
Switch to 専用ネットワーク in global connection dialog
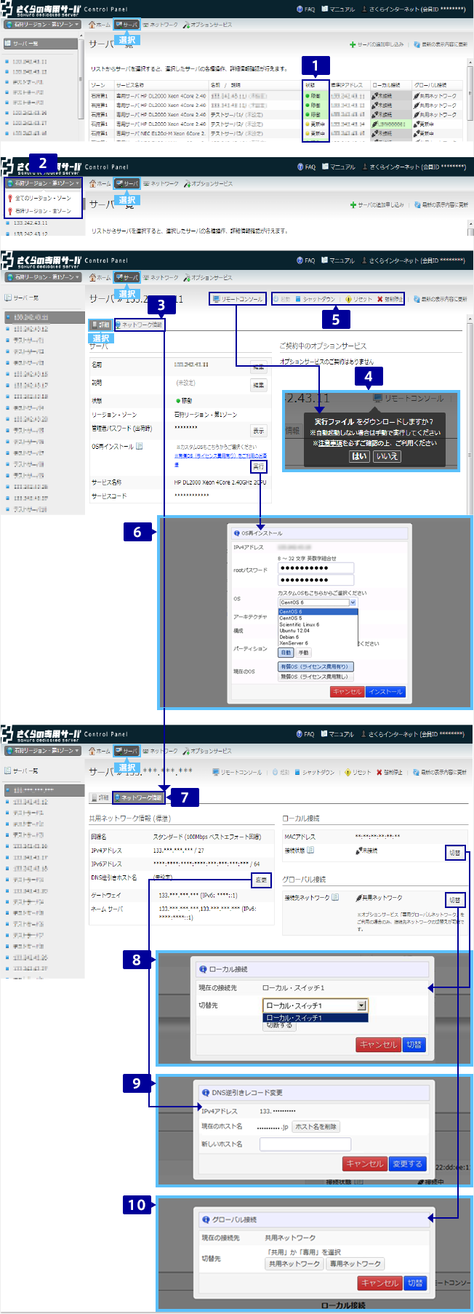(x=355, y=1264)
